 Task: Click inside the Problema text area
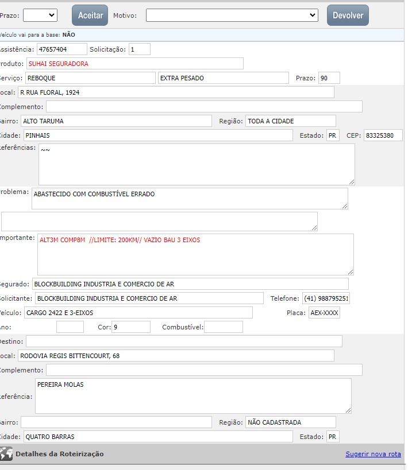(190, 199)
